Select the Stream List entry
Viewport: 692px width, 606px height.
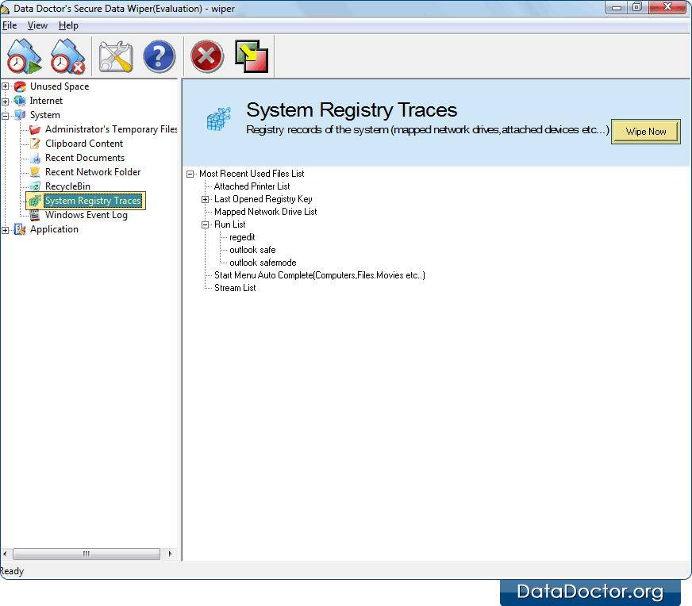(235, 288)
